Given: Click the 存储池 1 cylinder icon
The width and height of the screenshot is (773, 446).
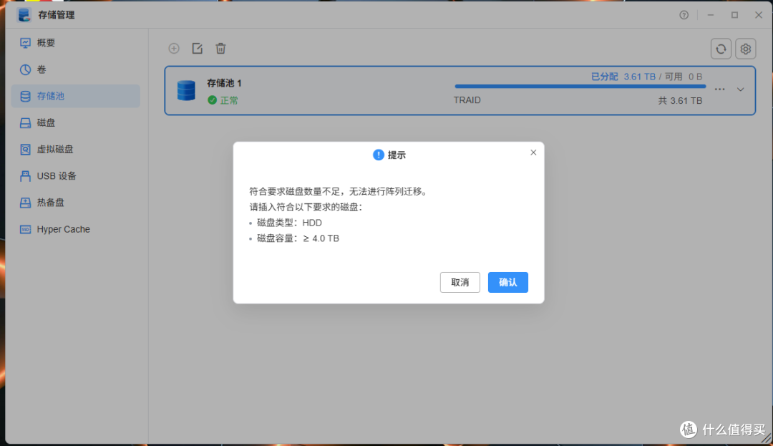Looking at the screenshot, I should (186, 90).
